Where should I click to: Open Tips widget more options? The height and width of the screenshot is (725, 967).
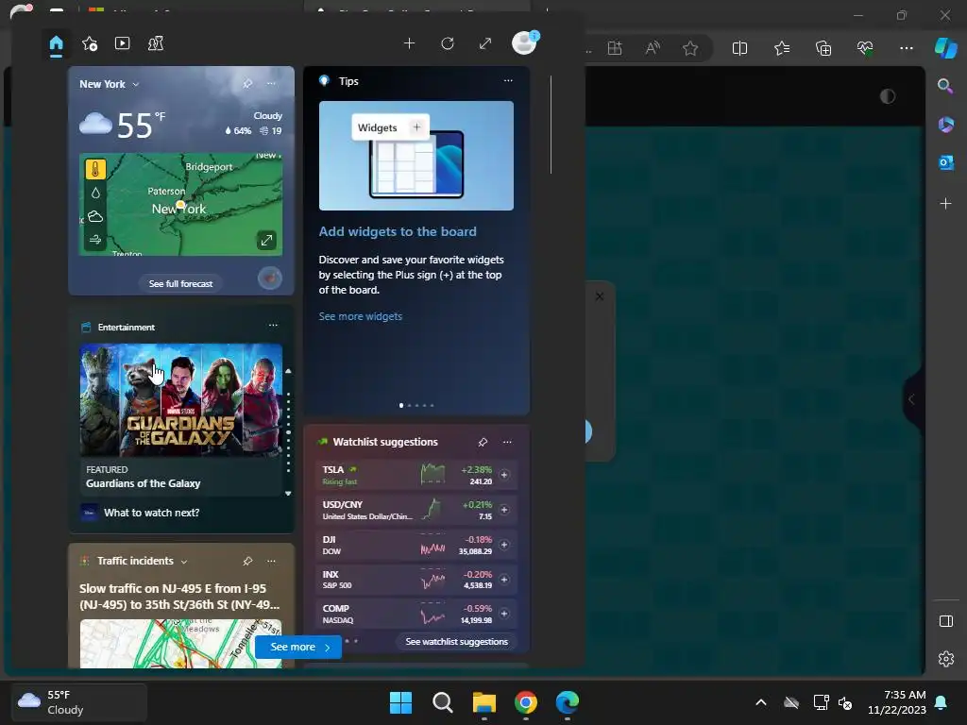[x=507, y=81]
